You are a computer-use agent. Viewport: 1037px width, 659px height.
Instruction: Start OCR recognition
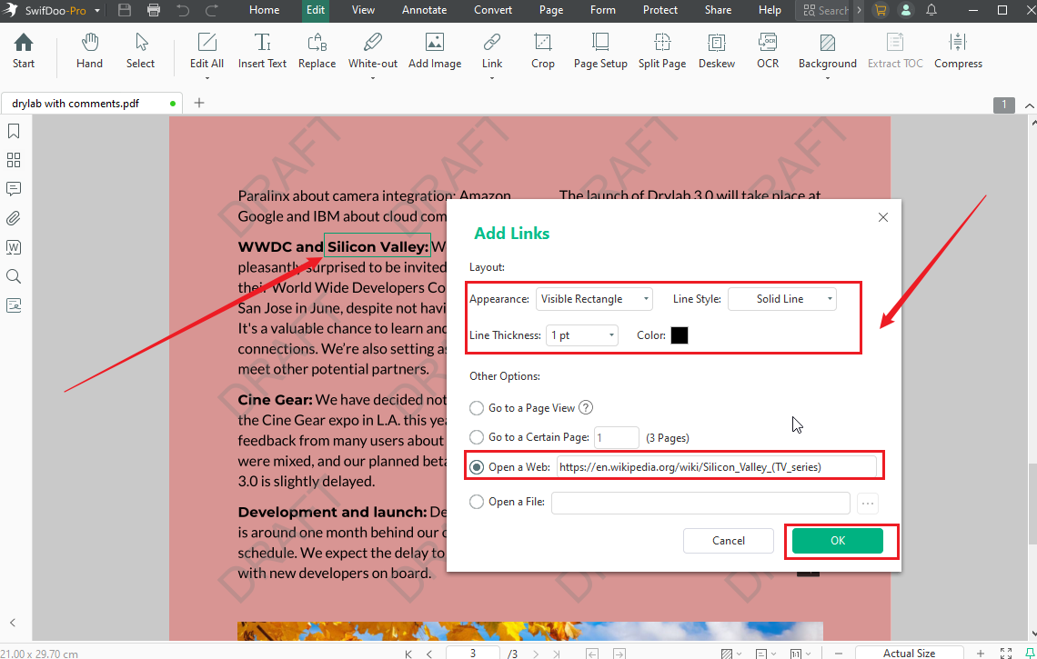pyautogui.click(x=768, y=51)
